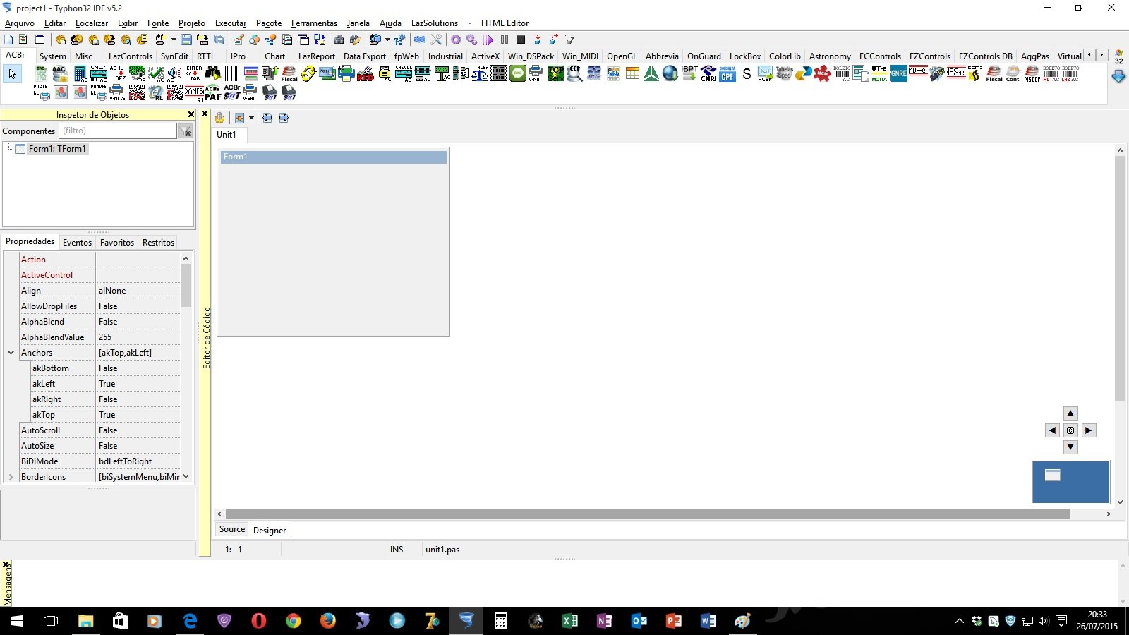Toggle akBottom value False

click(138, 368)
